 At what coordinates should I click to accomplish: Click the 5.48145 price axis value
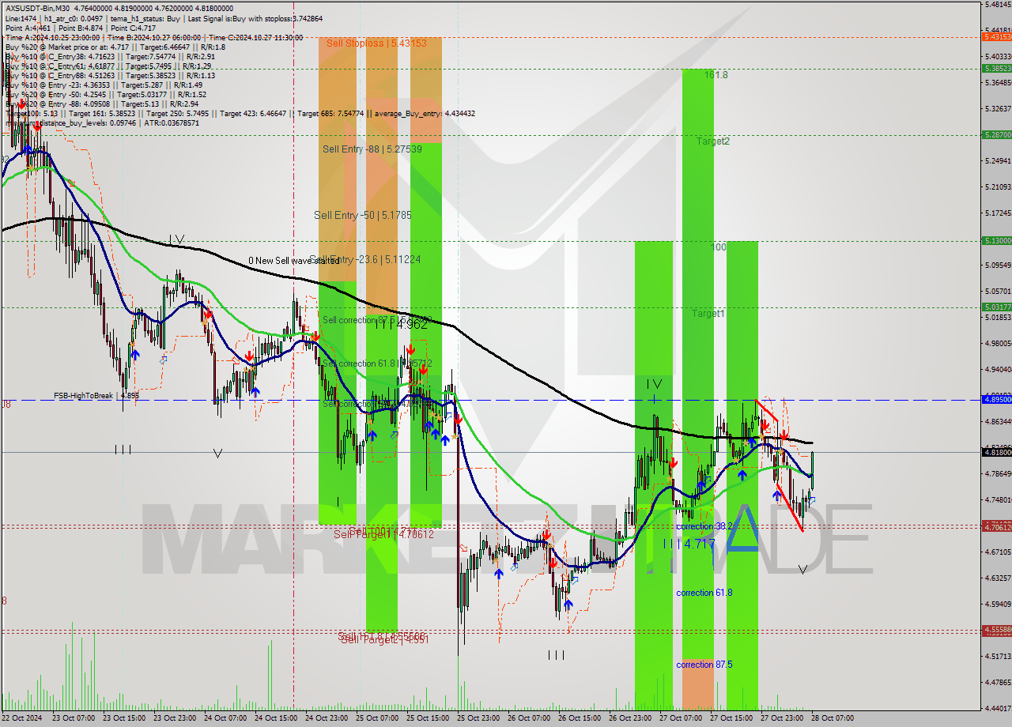(998, 4)
